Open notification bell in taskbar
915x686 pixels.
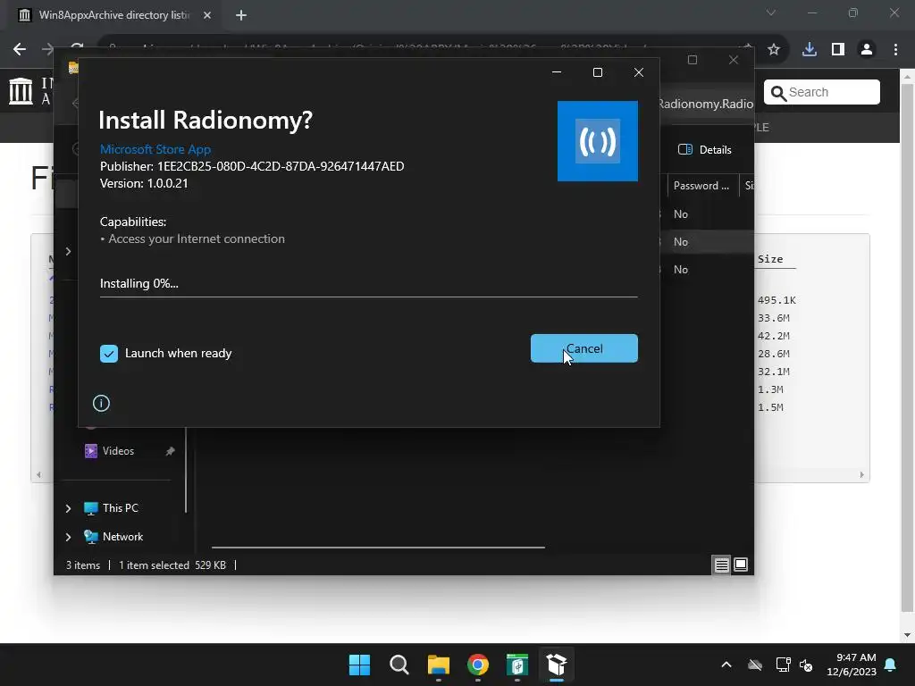[891, 665]
